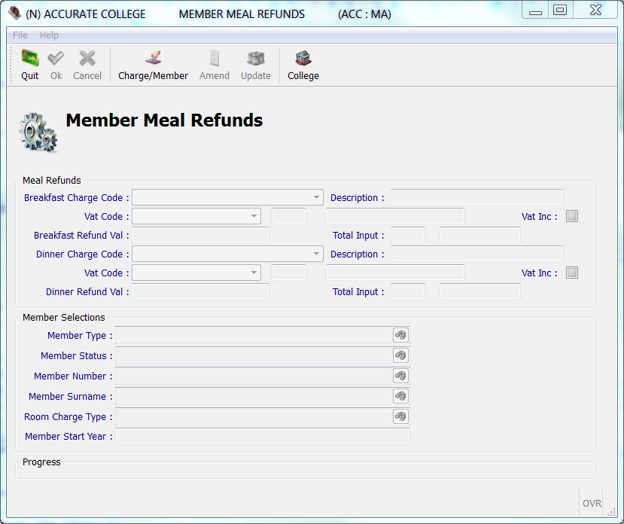The width and height of the screenshot is (624, 524).
Task: Expand the Dinner Charge Code dropdown
Action: click(316, 254)
